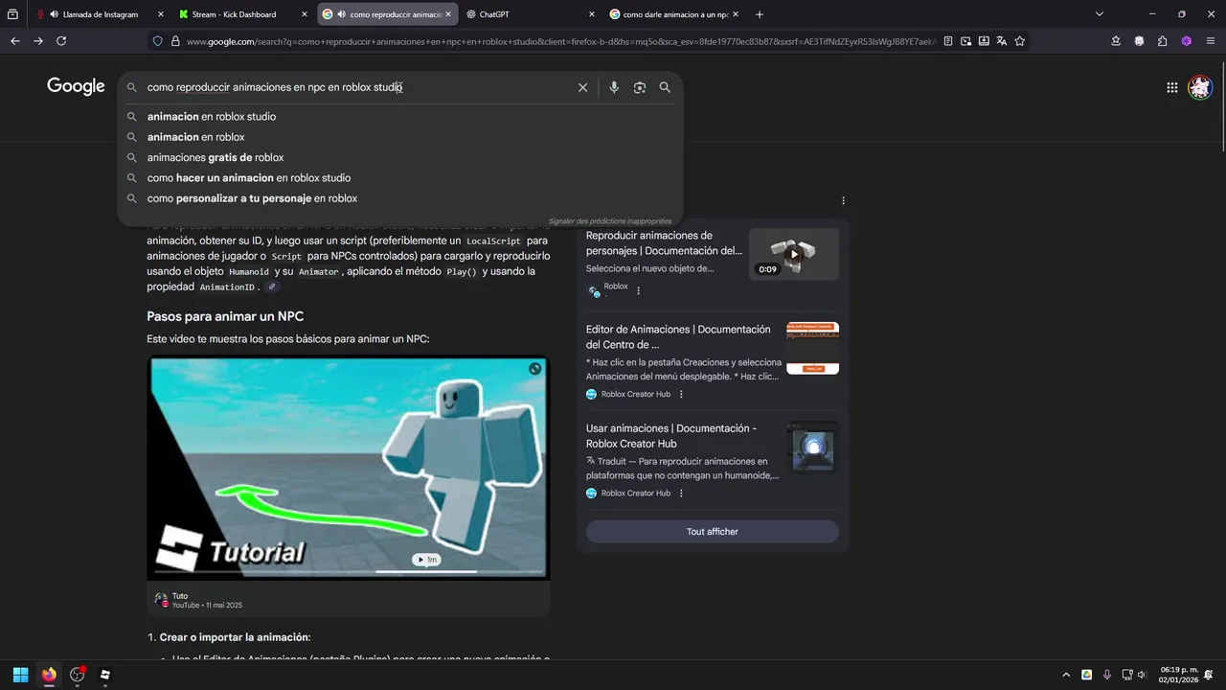Screen dimensions: 1226x690
Task: Go back to previous page
Action: [14, 41]
